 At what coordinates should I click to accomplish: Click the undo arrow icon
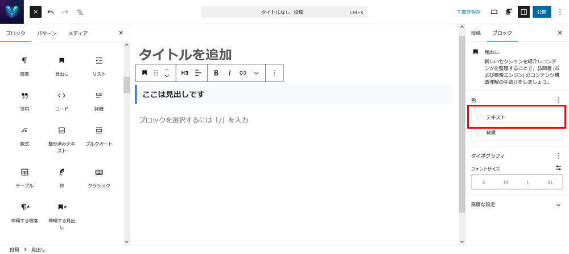(51, 12)
